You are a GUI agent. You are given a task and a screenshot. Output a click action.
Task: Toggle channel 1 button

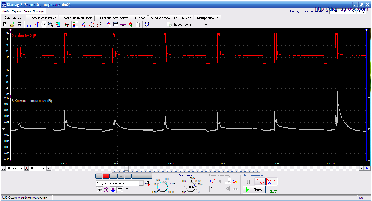pos(99,176)
